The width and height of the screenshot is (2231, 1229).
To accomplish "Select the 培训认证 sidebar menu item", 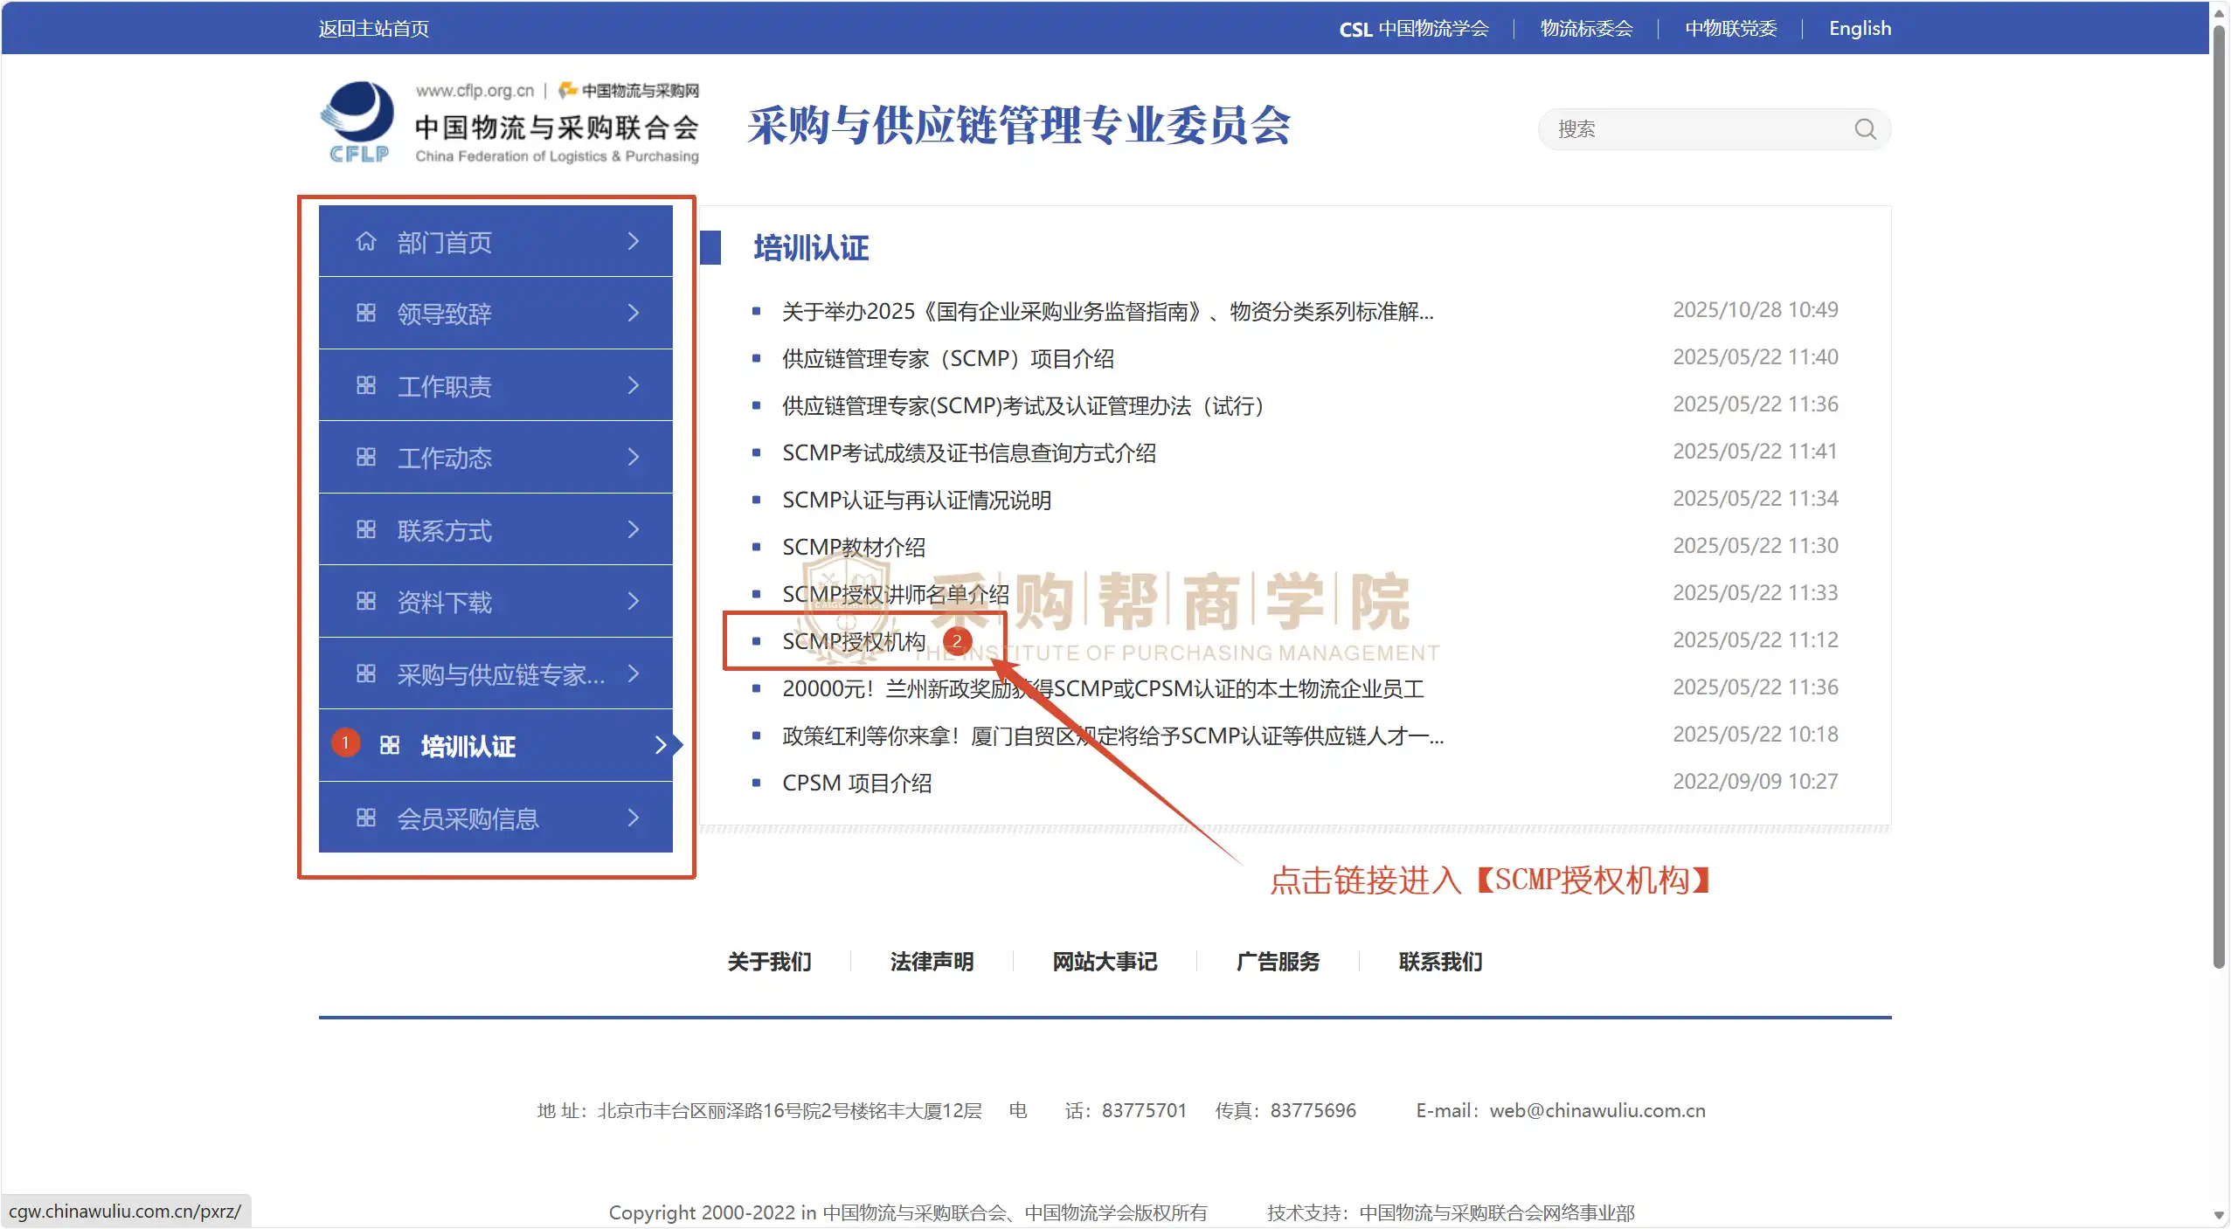I will click(x=495, y=745).
